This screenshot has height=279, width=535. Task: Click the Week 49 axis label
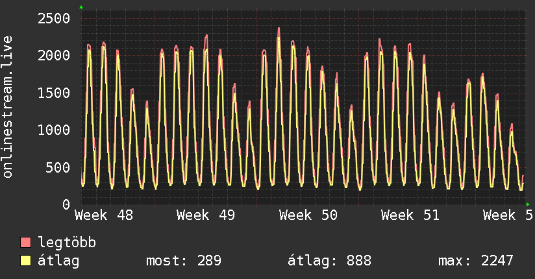click(206, 215)
